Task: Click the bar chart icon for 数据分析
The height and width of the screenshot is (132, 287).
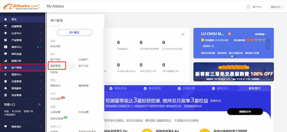Action: (x=5, y=61)
